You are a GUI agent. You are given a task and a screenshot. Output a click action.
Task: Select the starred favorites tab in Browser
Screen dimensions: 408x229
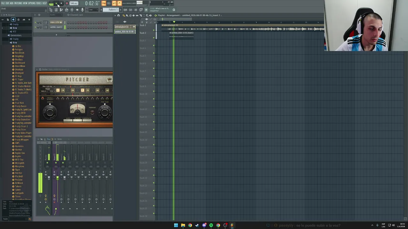(x=29, y=19)
